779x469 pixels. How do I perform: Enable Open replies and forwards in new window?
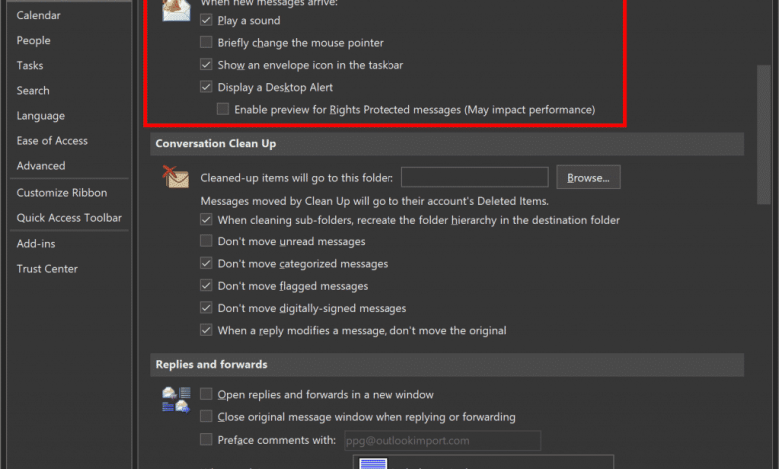[206, 394]
